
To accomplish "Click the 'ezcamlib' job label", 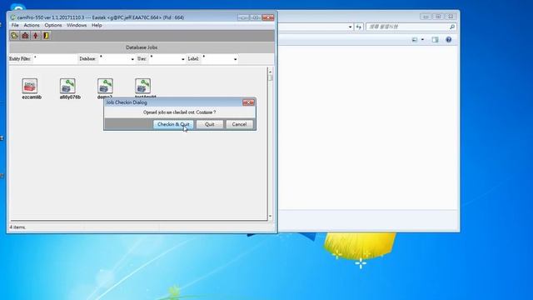I will click(x=32, y=97).
